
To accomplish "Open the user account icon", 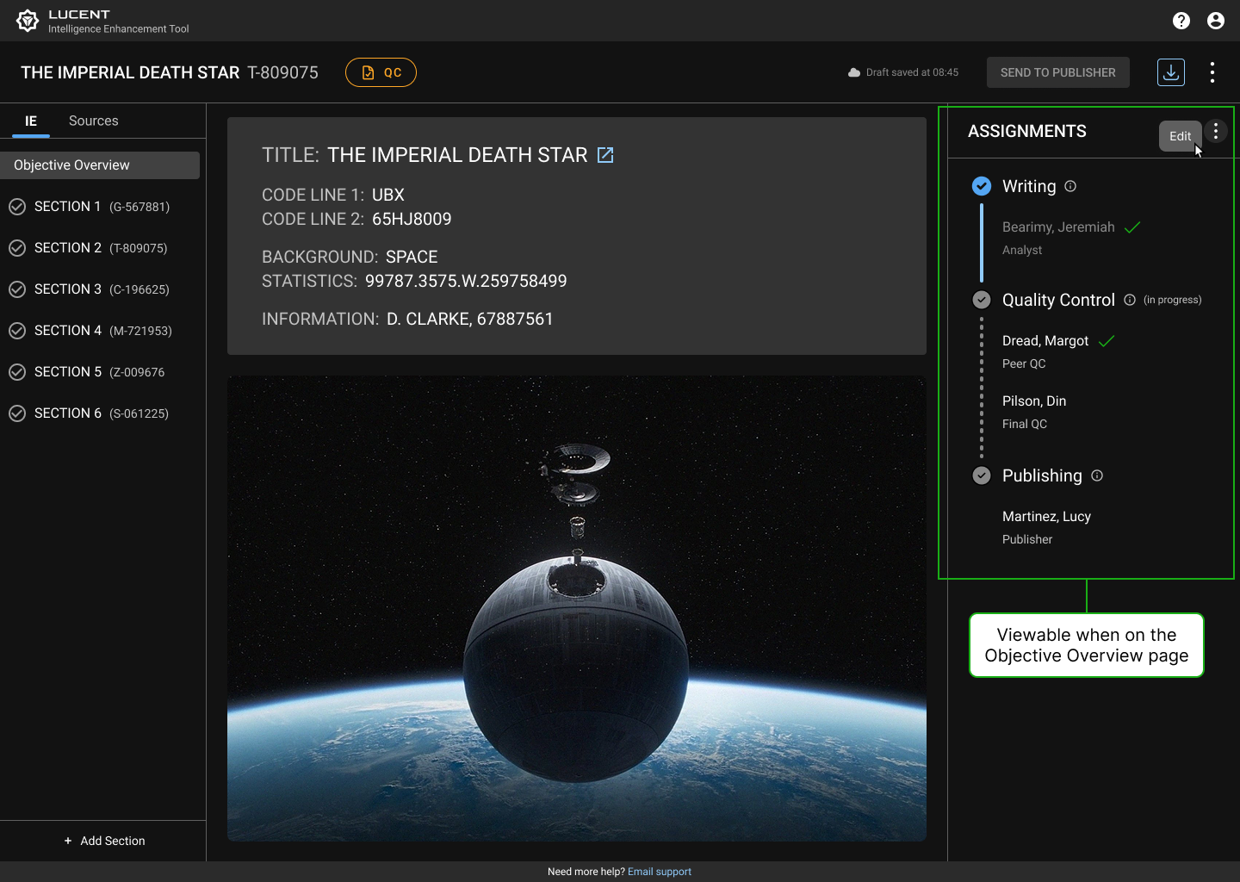I will [x=1216, y=21].
